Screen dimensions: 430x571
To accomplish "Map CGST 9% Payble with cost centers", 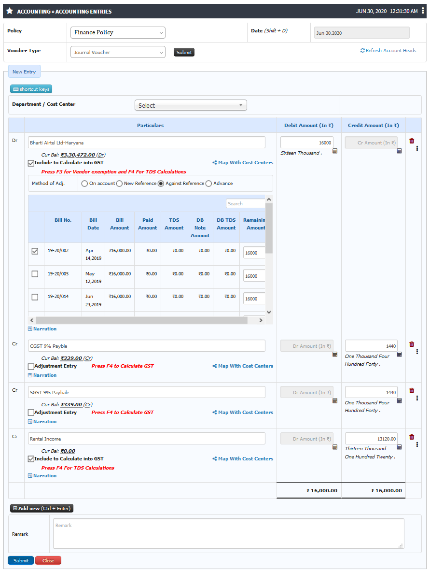I will [243, 366].
